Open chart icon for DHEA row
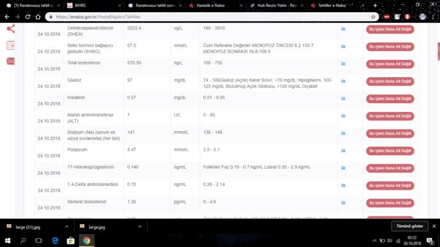 [343, 29]
